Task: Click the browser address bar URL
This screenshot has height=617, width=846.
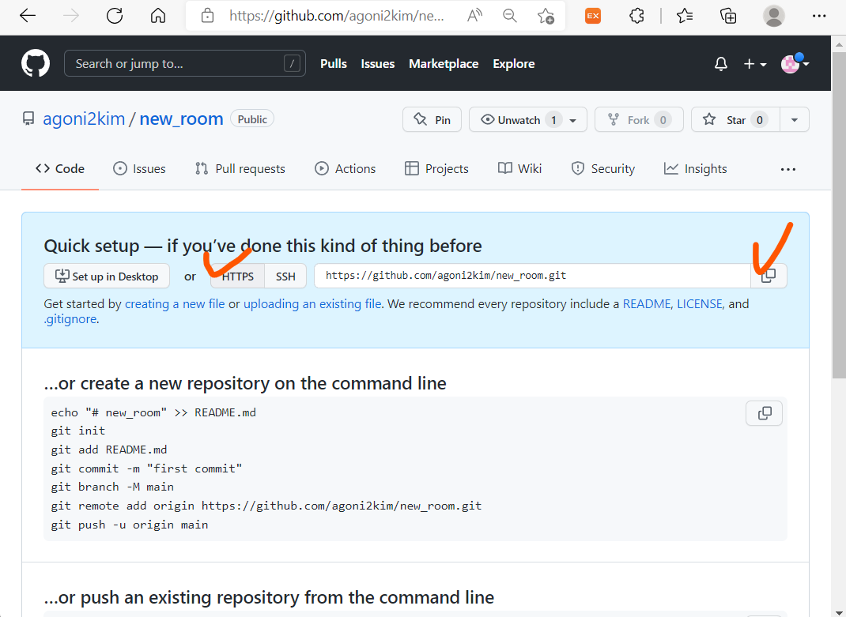Action: pos(337,16)
